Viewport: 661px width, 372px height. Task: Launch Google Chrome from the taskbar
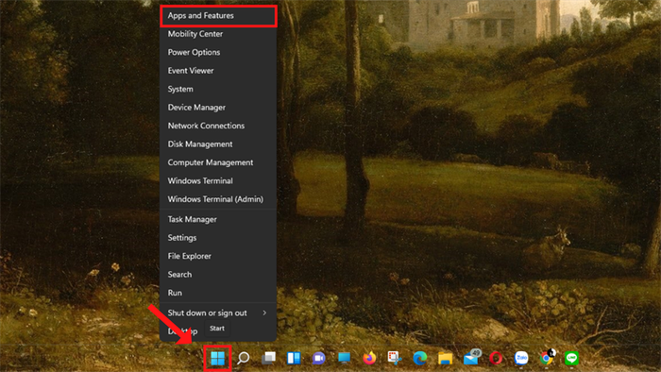pos(547,357)
